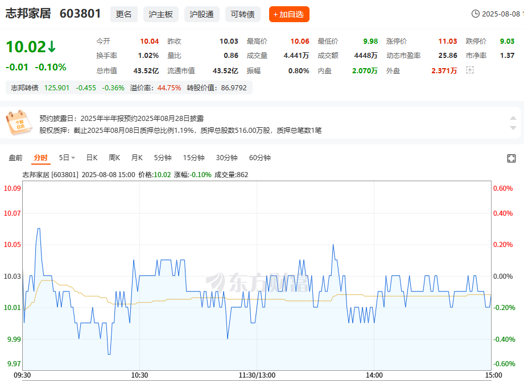
Task: Open the fullscreen chart icon
Action: click(x=511, y=158)
